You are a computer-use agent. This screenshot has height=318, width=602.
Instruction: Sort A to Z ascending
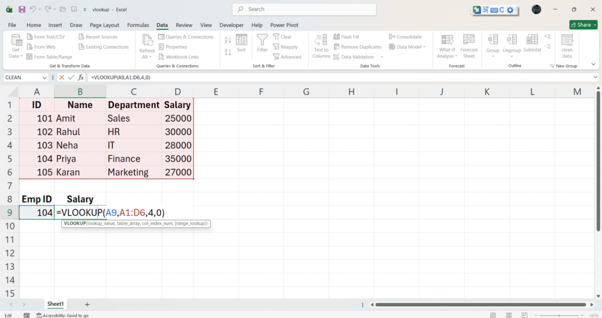click(x=228, y=40)
